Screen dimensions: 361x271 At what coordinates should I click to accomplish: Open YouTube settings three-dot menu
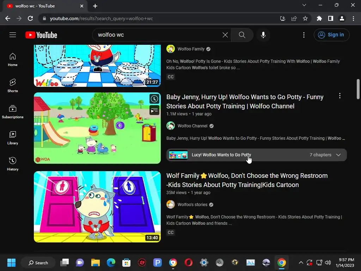[304, 35]
